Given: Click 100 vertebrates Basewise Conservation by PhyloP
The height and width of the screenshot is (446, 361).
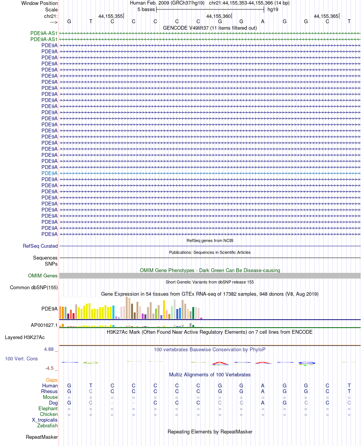Looking at the screenshot, I should pyautogui.click(x=210, y=349).
